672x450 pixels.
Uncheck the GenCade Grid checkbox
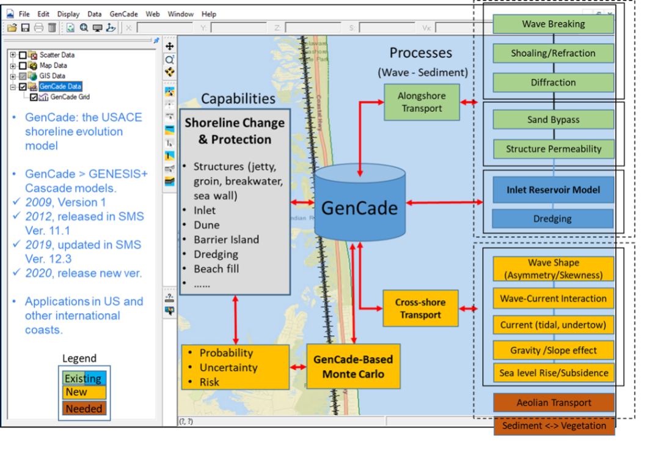pyautogui.click(x=34, y=97)
